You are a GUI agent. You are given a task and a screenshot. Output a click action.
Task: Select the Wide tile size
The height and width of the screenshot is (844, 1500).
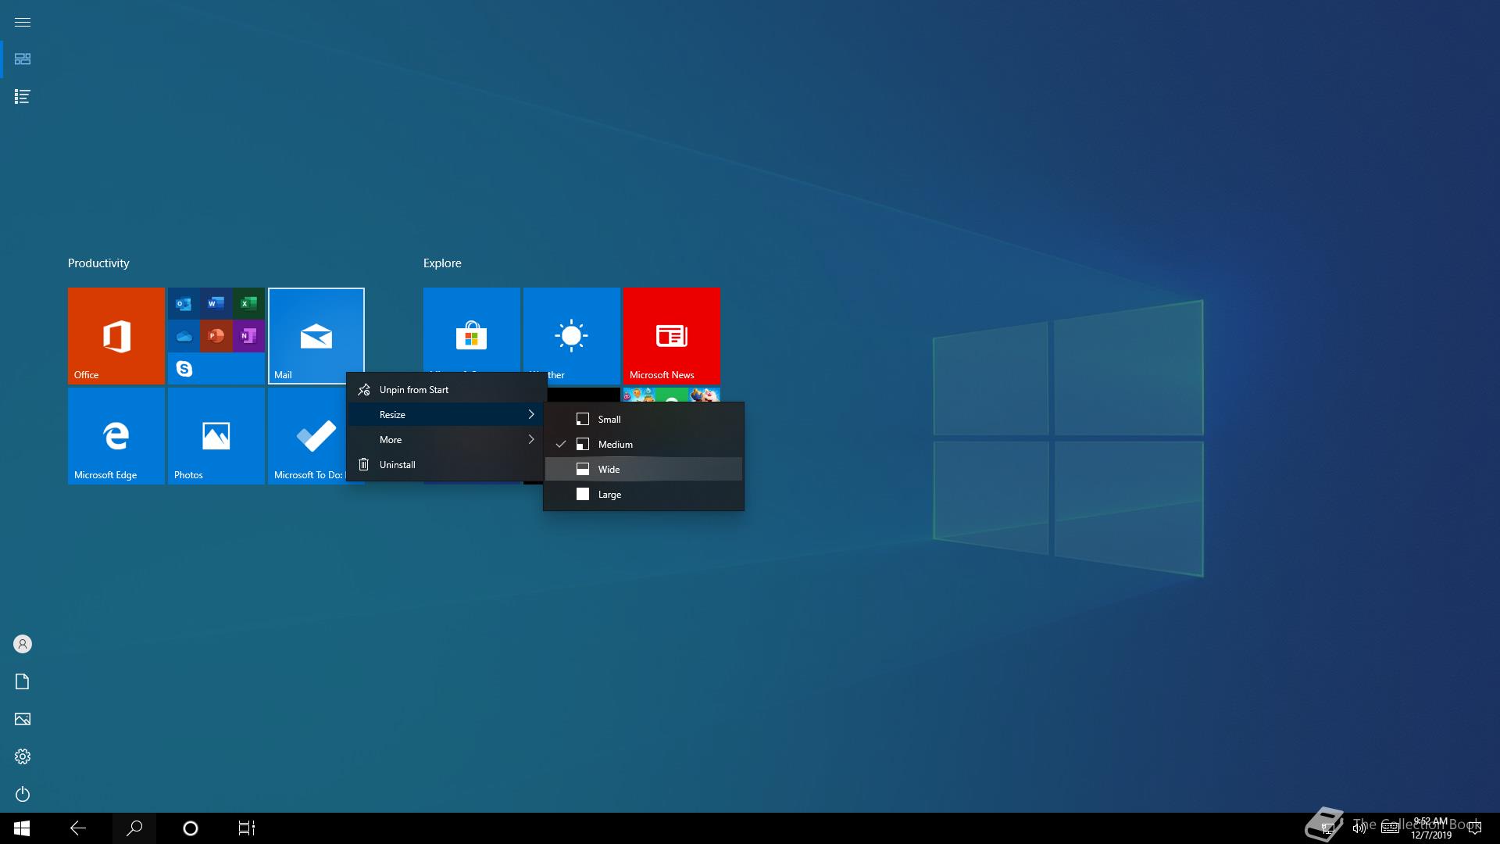(x=644, y=470)
